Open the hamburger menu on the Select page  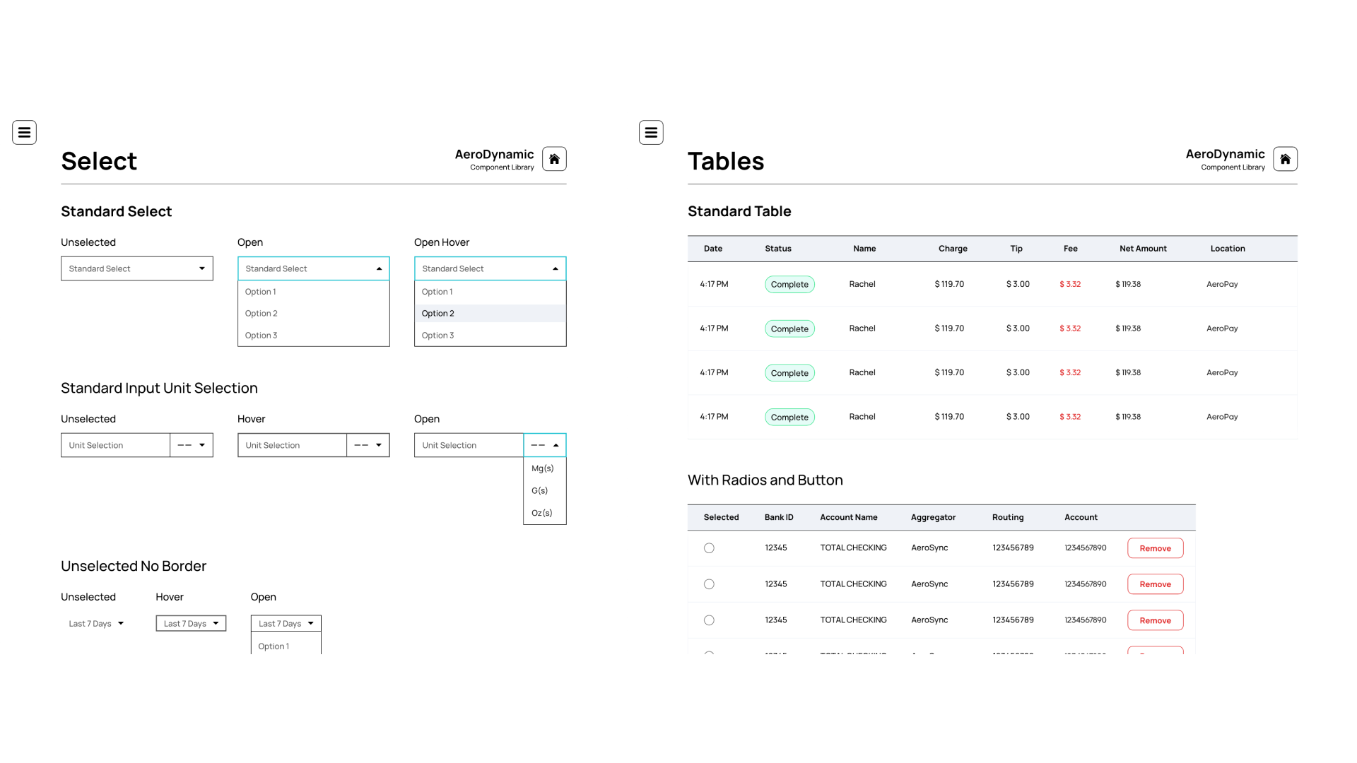coord(24,132)
